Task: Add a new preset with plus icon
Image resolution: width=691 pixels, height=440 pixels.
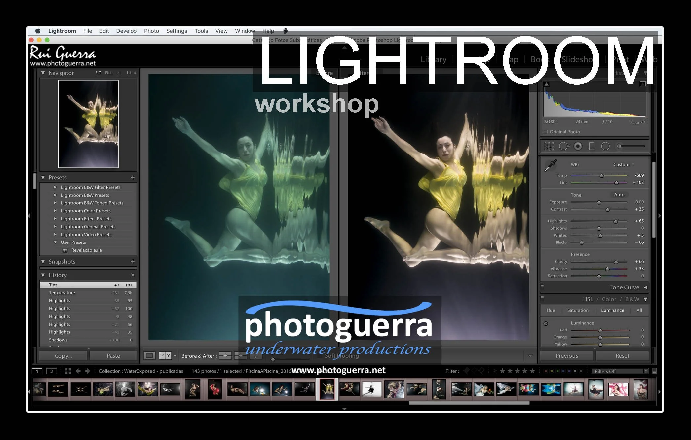Action: [x=133, y=177]
